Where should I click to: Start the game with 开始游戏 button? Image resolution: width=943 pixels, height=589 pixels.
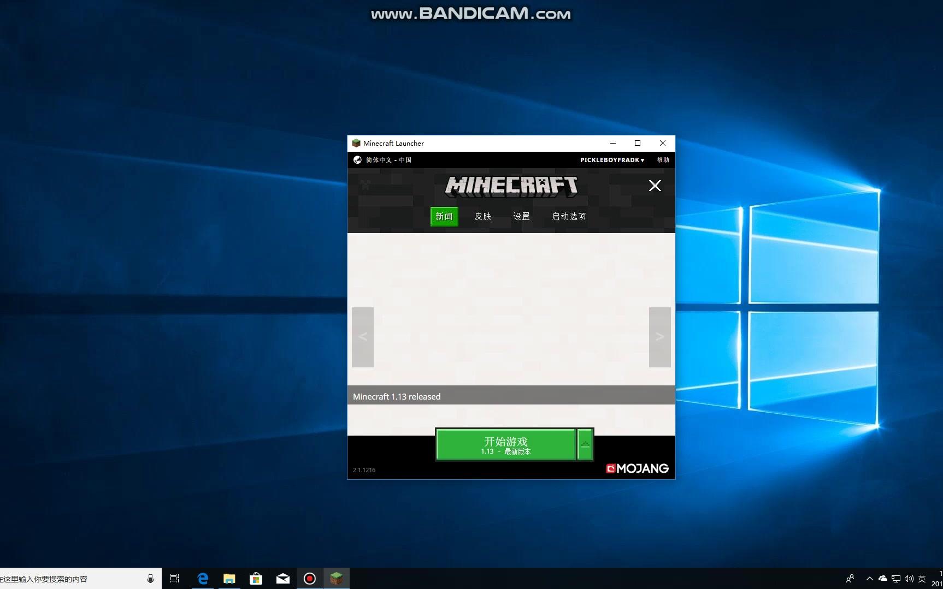point(506,445)
